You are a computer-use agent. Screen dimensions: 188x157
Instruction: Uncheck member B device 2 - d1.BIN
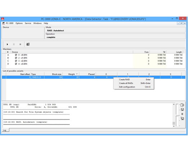pyautogui.click(x=16, y=58)
